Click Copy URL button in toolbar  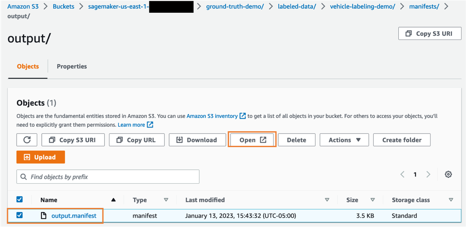[136, 140]
